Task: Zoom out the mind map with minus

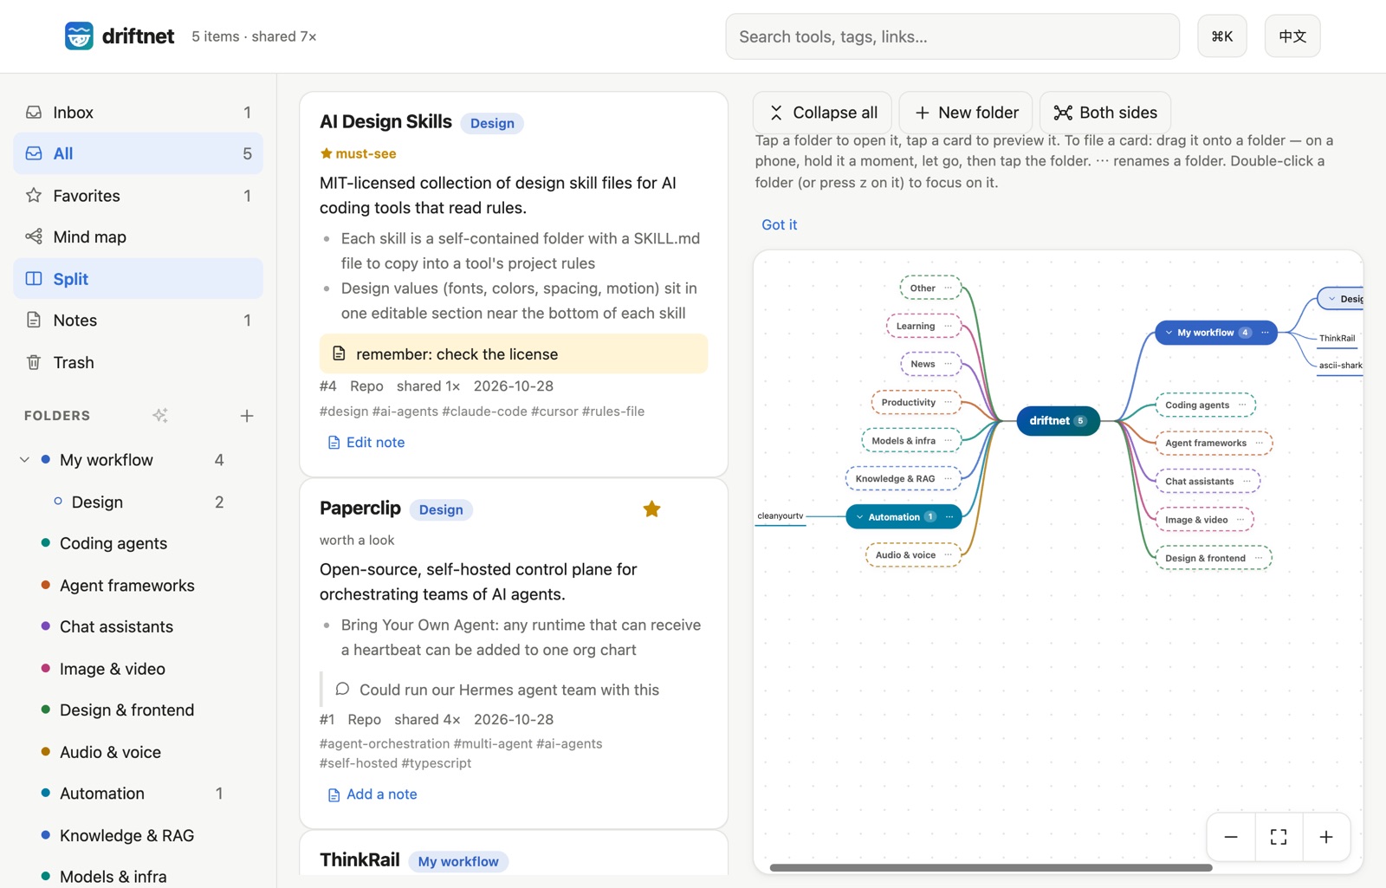Action: click(x=1231, y=837)
